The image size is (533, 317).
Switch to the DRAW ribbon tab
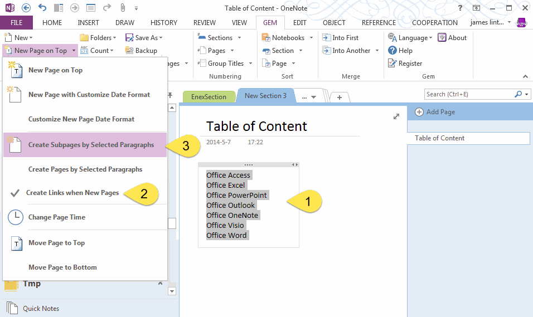[x=125, y=22]
